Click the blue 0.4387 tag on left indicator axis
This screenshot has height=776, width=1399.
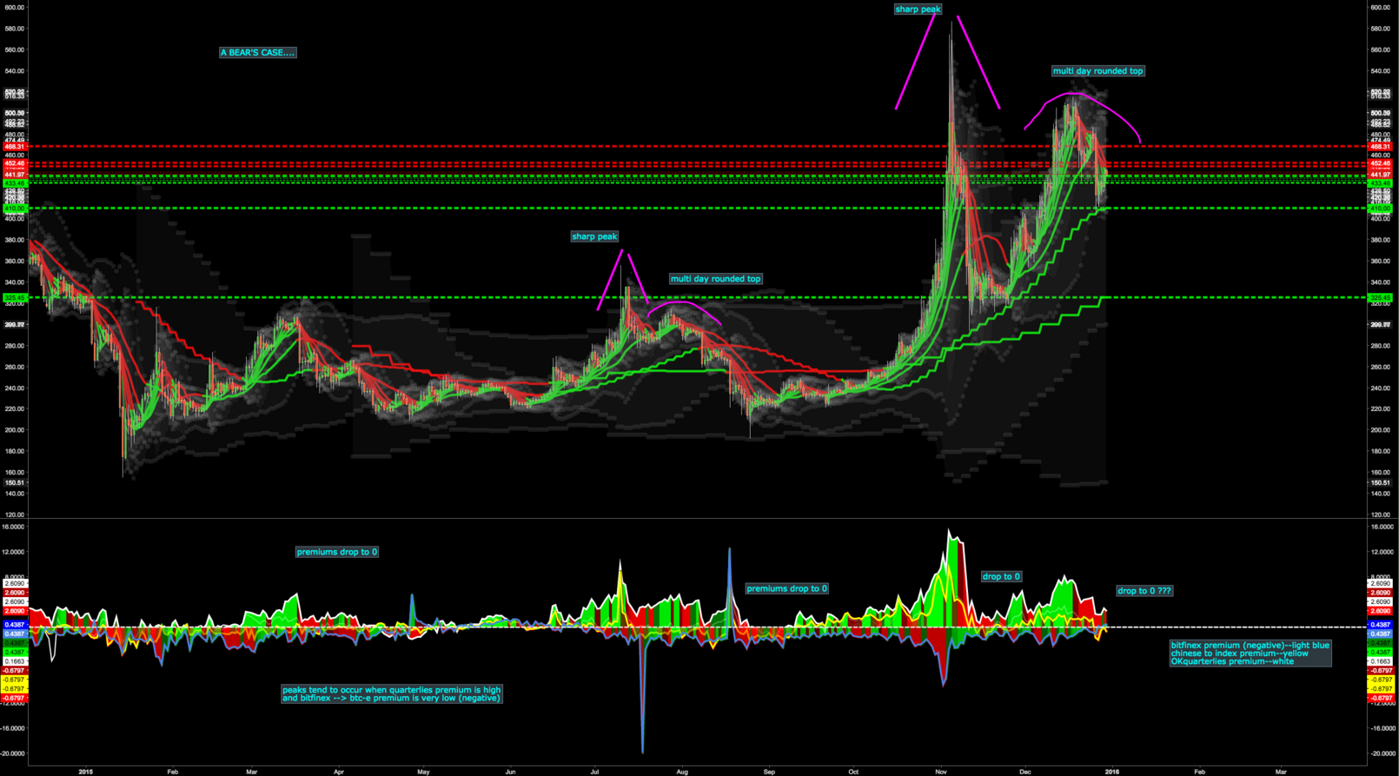pyautogui.click(x=15, y=625)
